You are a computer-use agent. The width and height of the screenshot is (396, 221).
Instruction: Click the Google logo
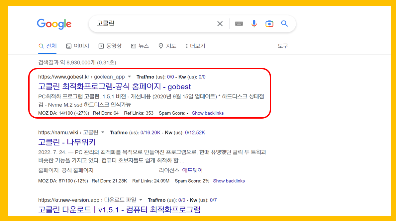[x=54, y=24]
